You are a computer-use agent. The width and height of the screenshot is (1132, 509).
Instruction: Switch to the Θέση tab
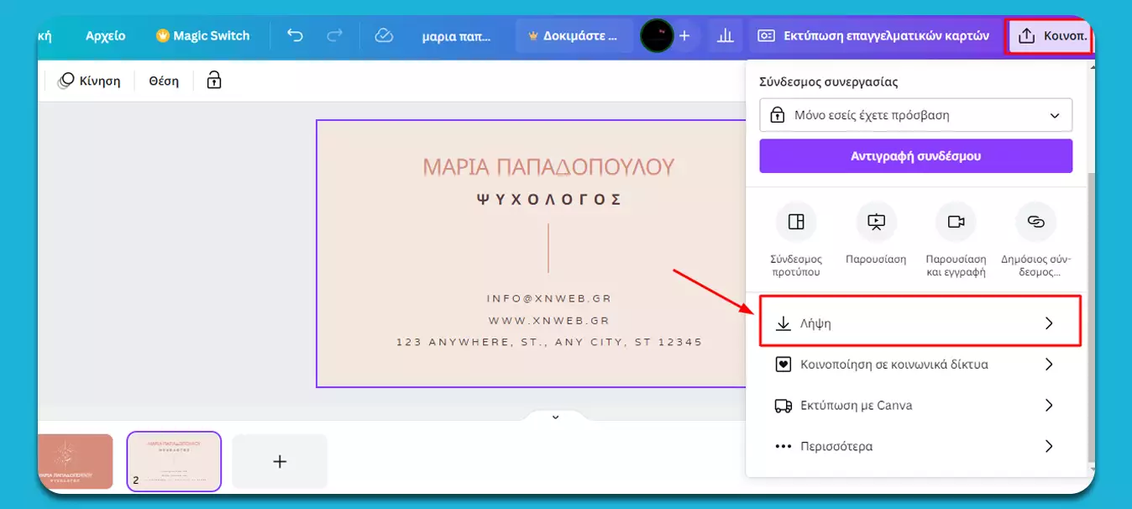point(162,80)
